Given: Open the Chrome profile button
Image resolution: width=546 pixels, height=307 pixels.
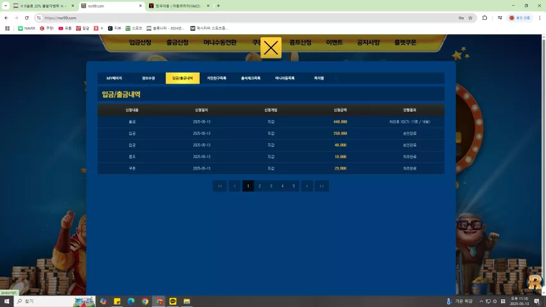Looking at the screenshot, I should tap(520, 18).
